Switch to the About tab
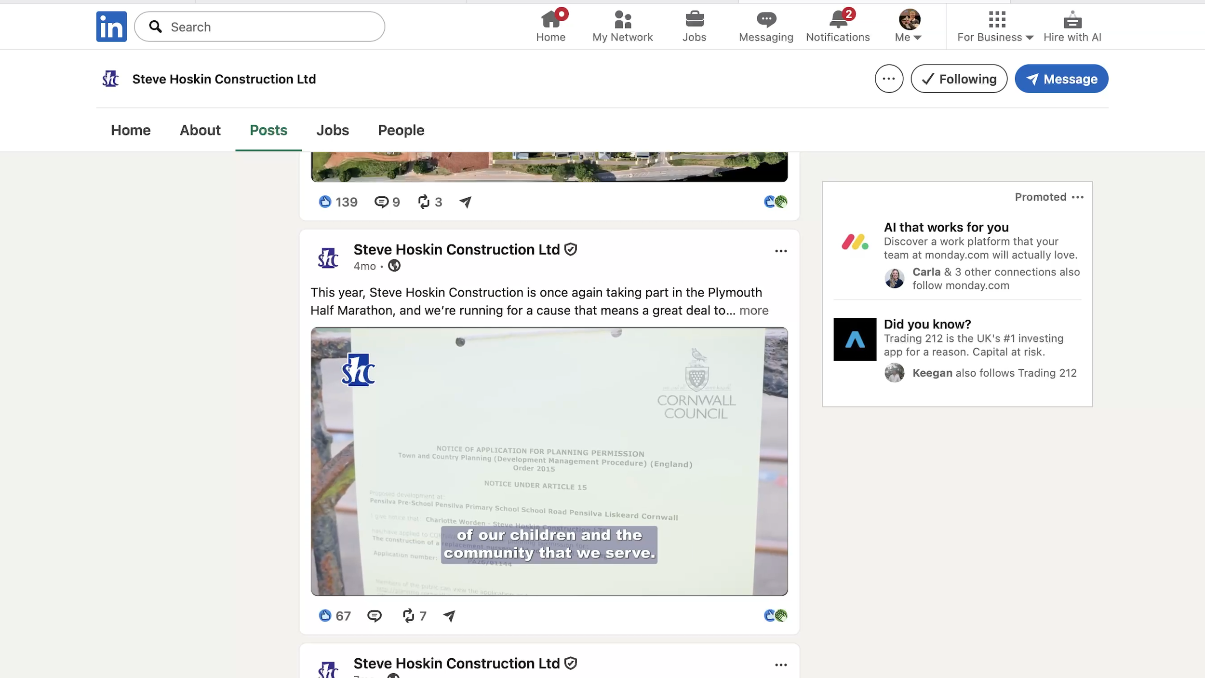This screenshot has width=1205, height=678. (x=200, y=130)
